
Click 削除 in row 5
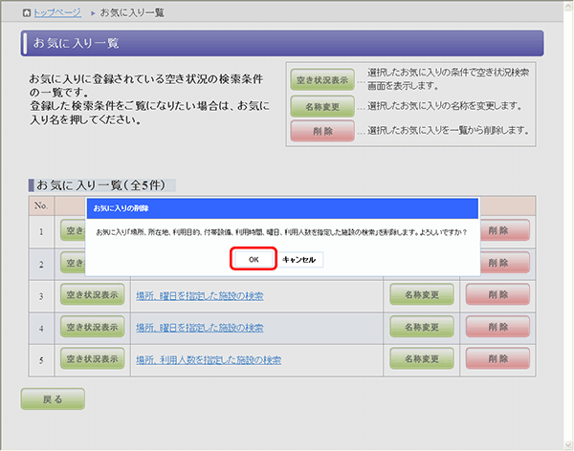point(497,359)
